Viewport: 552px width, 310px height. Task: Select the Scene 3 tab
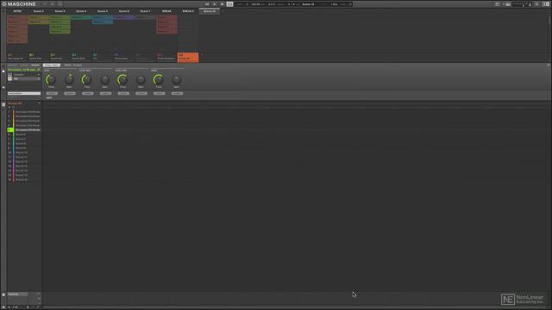[60, 11]
